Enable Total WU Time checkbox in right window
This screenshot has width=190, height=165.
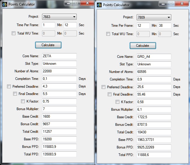(x=108, y=34)
